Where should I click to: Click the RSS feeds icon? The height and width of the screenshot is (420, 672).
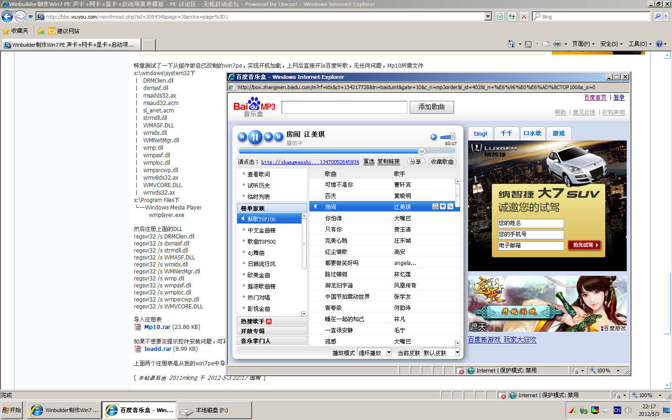tap(528, 44)
